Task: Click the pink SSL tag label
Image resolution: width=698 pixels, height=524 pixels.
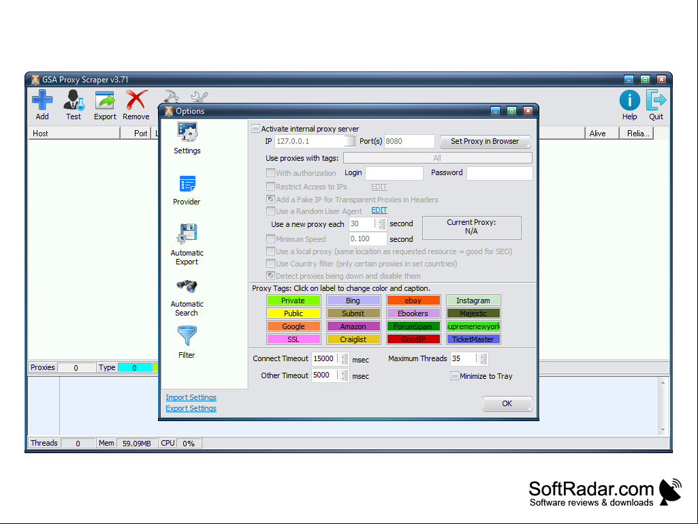Action: click(294, 339)
